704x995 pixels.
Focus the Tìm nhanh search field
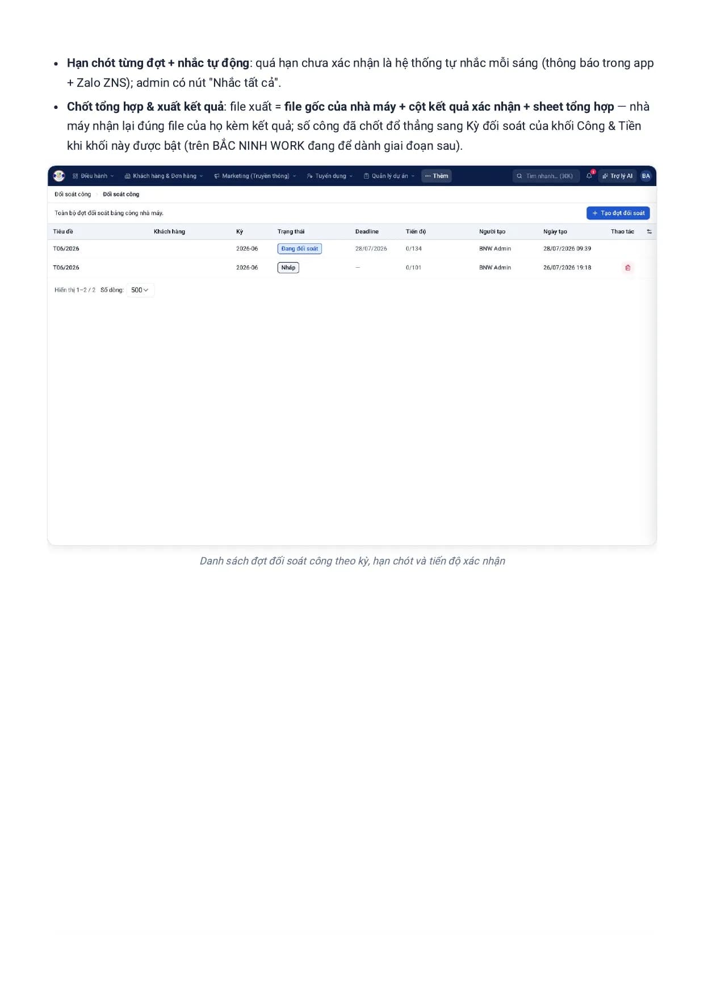[546, 176]
